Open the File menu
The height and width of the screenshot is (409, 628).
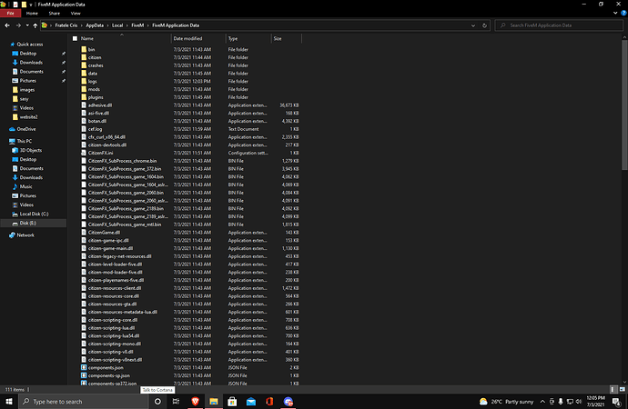(x=10, y=15)
